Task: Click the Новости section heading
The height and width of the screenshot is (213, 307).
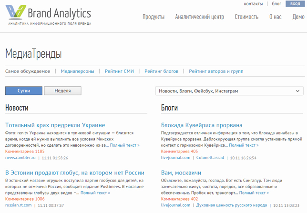Action: 17,108
